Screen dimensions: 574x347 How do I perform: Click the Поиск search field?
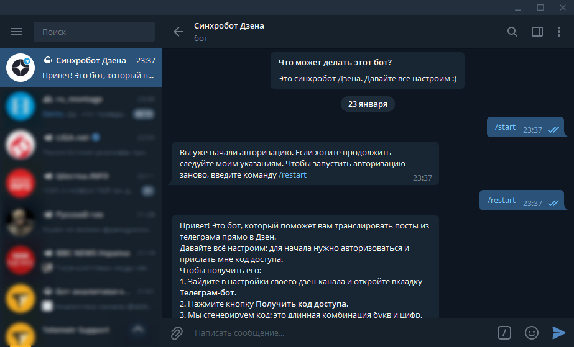click(94, 32)
